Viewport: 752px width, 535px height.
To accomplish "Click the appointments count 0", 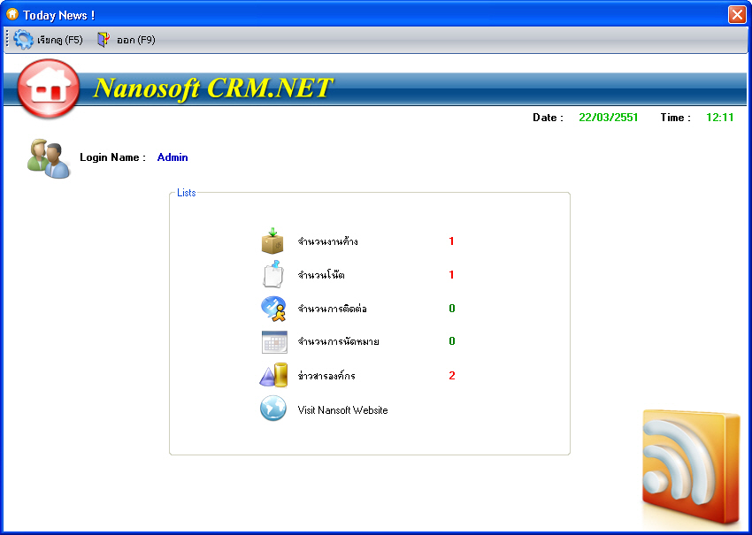I will point(452,341).
